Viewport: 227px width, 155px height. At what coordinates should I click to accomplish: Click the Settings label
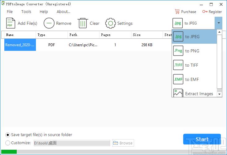click(125, 23)
